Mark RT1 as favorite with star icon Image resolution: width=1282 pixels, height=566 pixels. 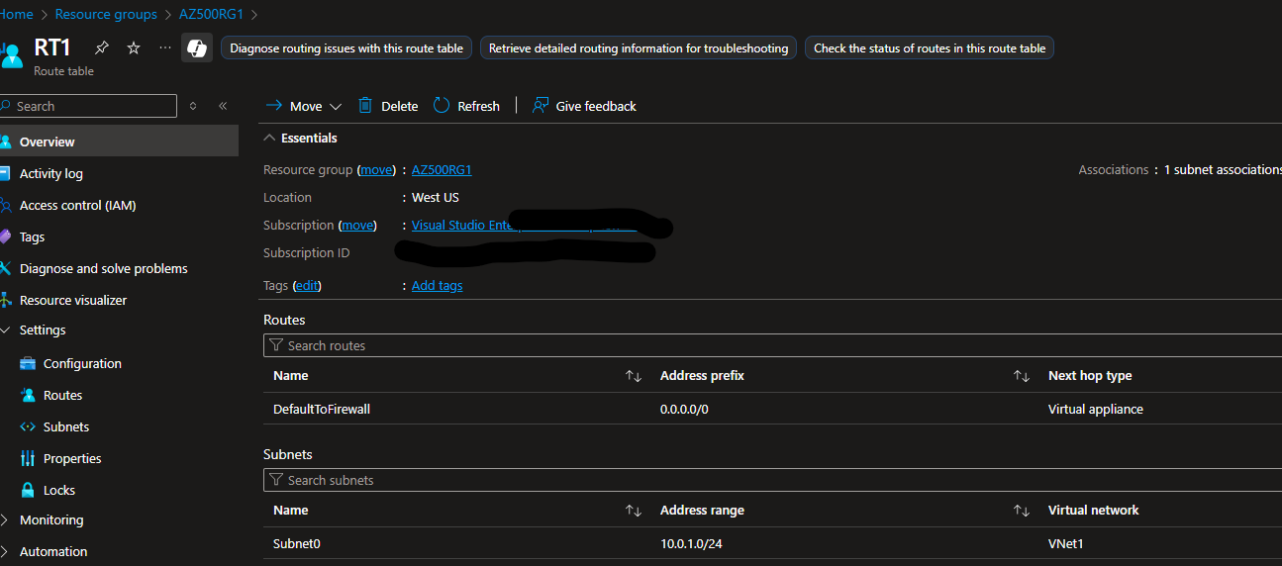[134, 47]
